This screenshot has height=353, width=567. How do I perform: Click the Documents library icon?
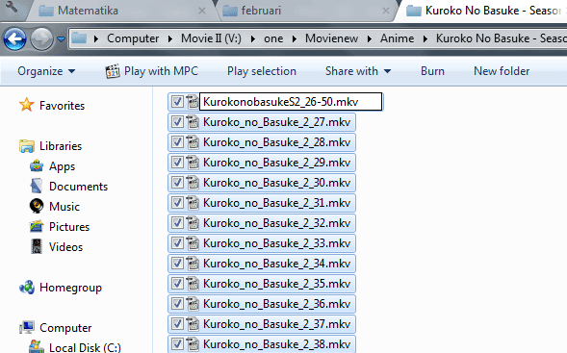[37, 186]
